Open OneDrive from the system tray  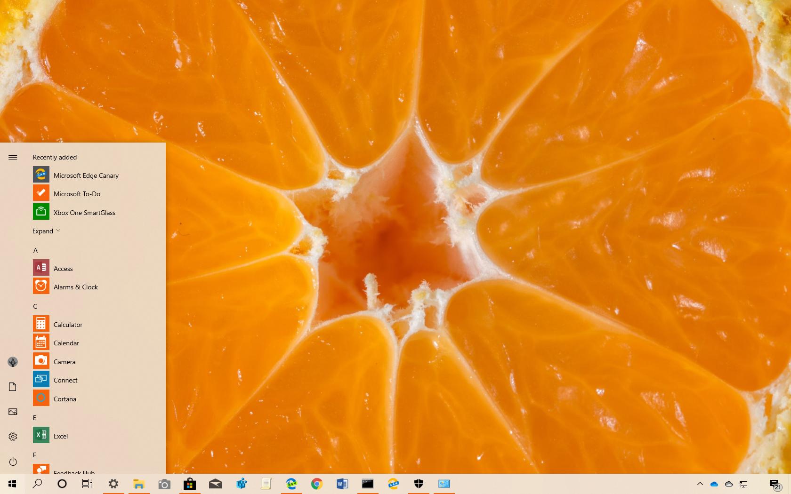coord(714,484)
